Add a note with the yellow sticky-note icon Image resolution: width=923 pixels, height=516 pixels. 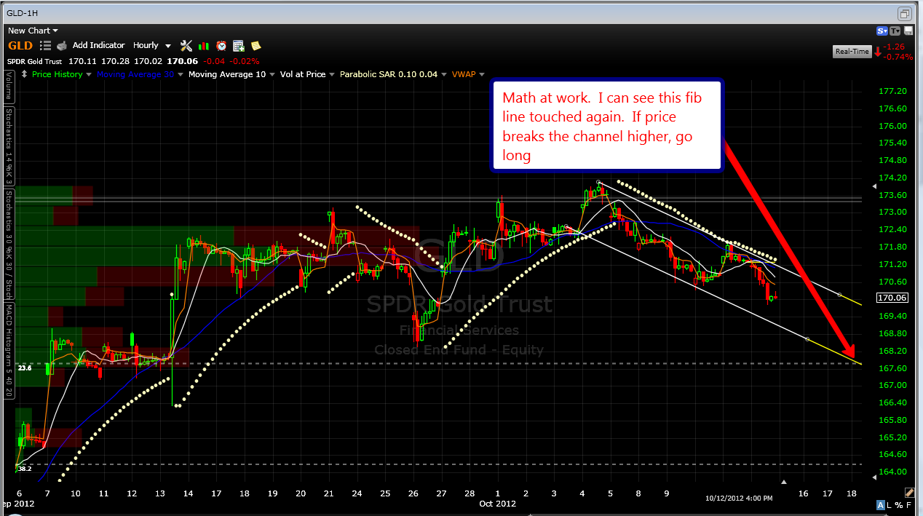255,45
